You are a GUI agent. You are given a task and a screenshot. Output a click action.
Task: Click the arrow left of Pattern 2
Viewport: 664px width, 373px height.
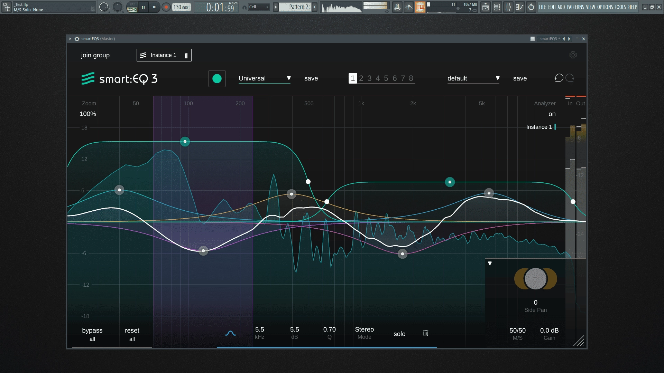pyautogui.click(x=276, y=7)
